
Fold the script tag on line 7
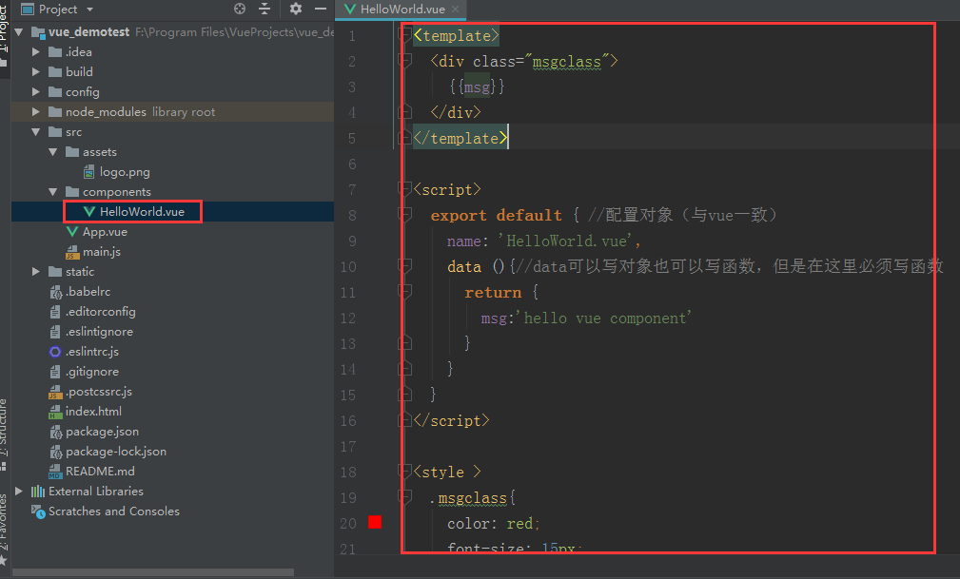click(404, 189)
